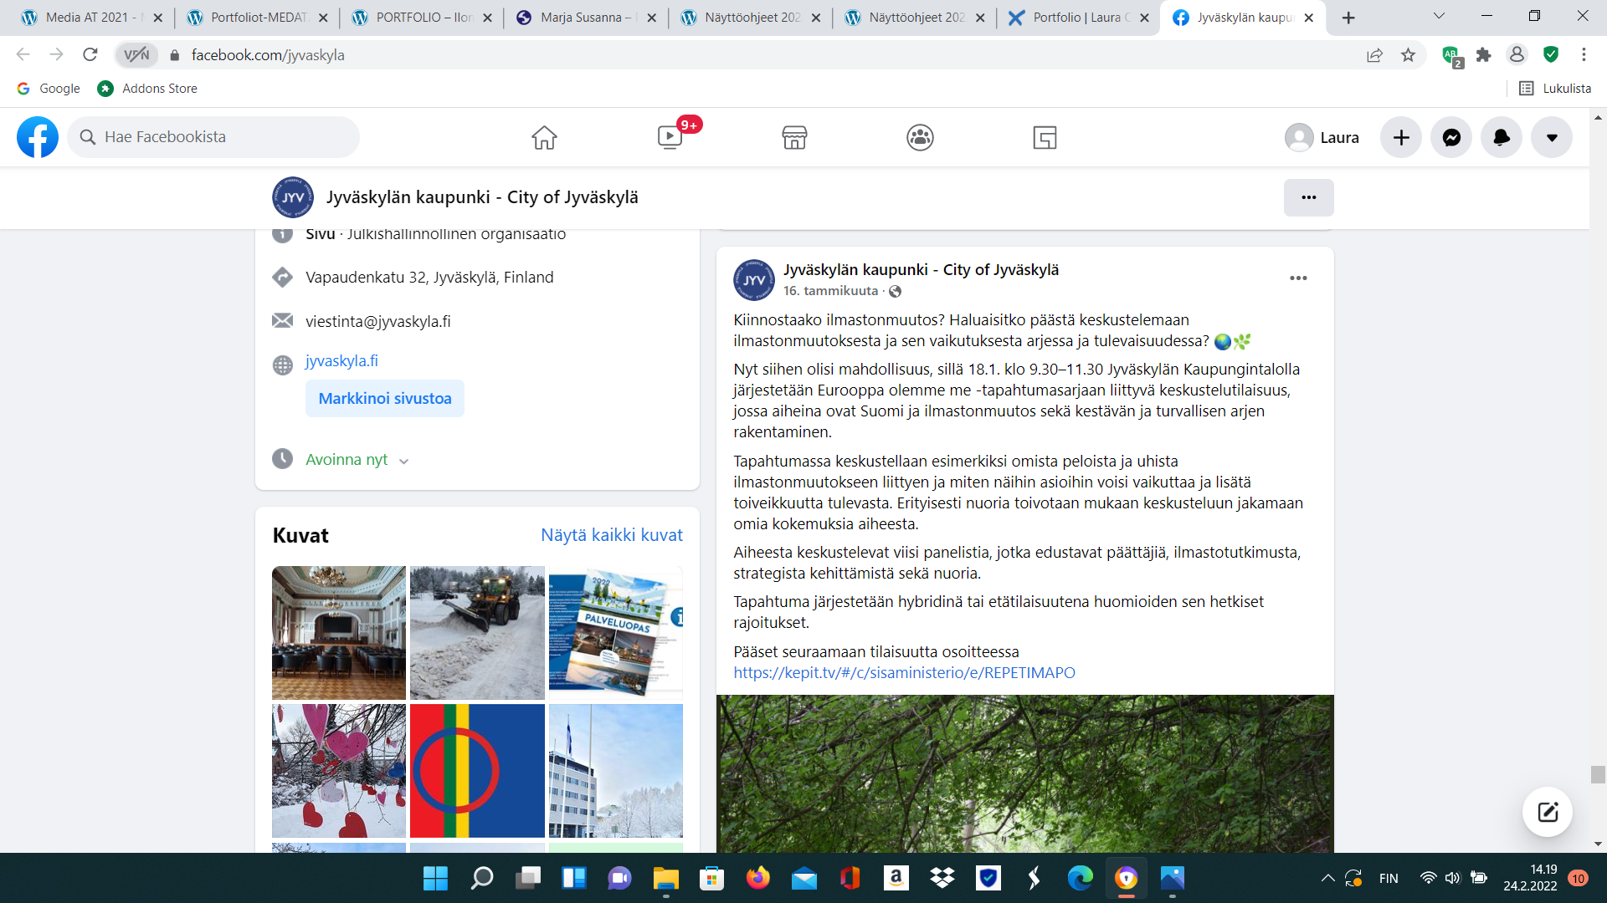This screenshot has width=1607, height=903.
Task: Open the concert hall interior photo
Action: [x=339, y=633]
